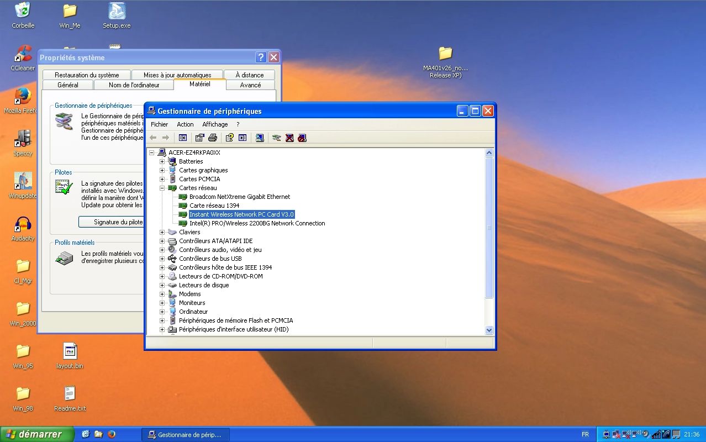Expand the Moniteurs node
Image resolution: width=706 pixels, height=442 pixels.
click(162, 303)
